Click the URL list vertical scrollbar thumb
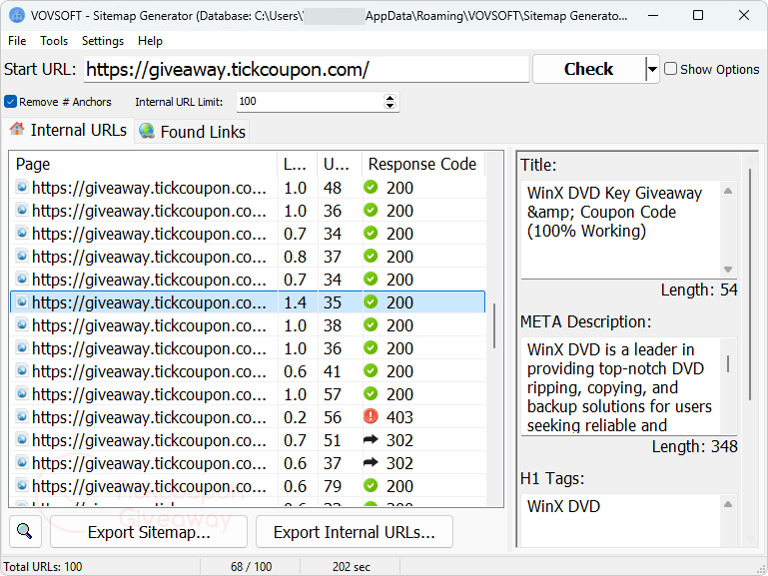The width and height of the screenshot is (768, 576). pyautogui.click(x=494, y=325)
